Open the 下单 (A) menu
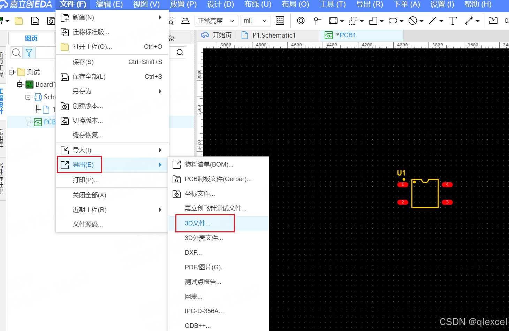This screenshot has height=331, width=509. 407,5
